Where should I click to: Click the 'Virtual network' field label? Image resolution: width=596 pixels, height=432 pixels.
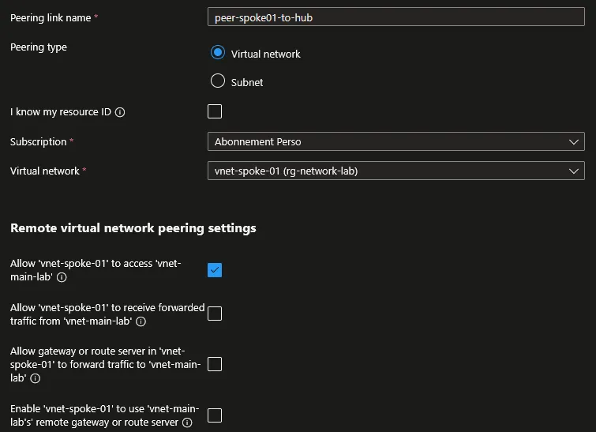click(x=45, y=171)
